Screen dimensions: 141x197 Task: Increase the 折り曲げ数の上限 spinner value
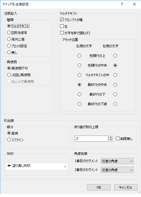[x=111, y=137]
